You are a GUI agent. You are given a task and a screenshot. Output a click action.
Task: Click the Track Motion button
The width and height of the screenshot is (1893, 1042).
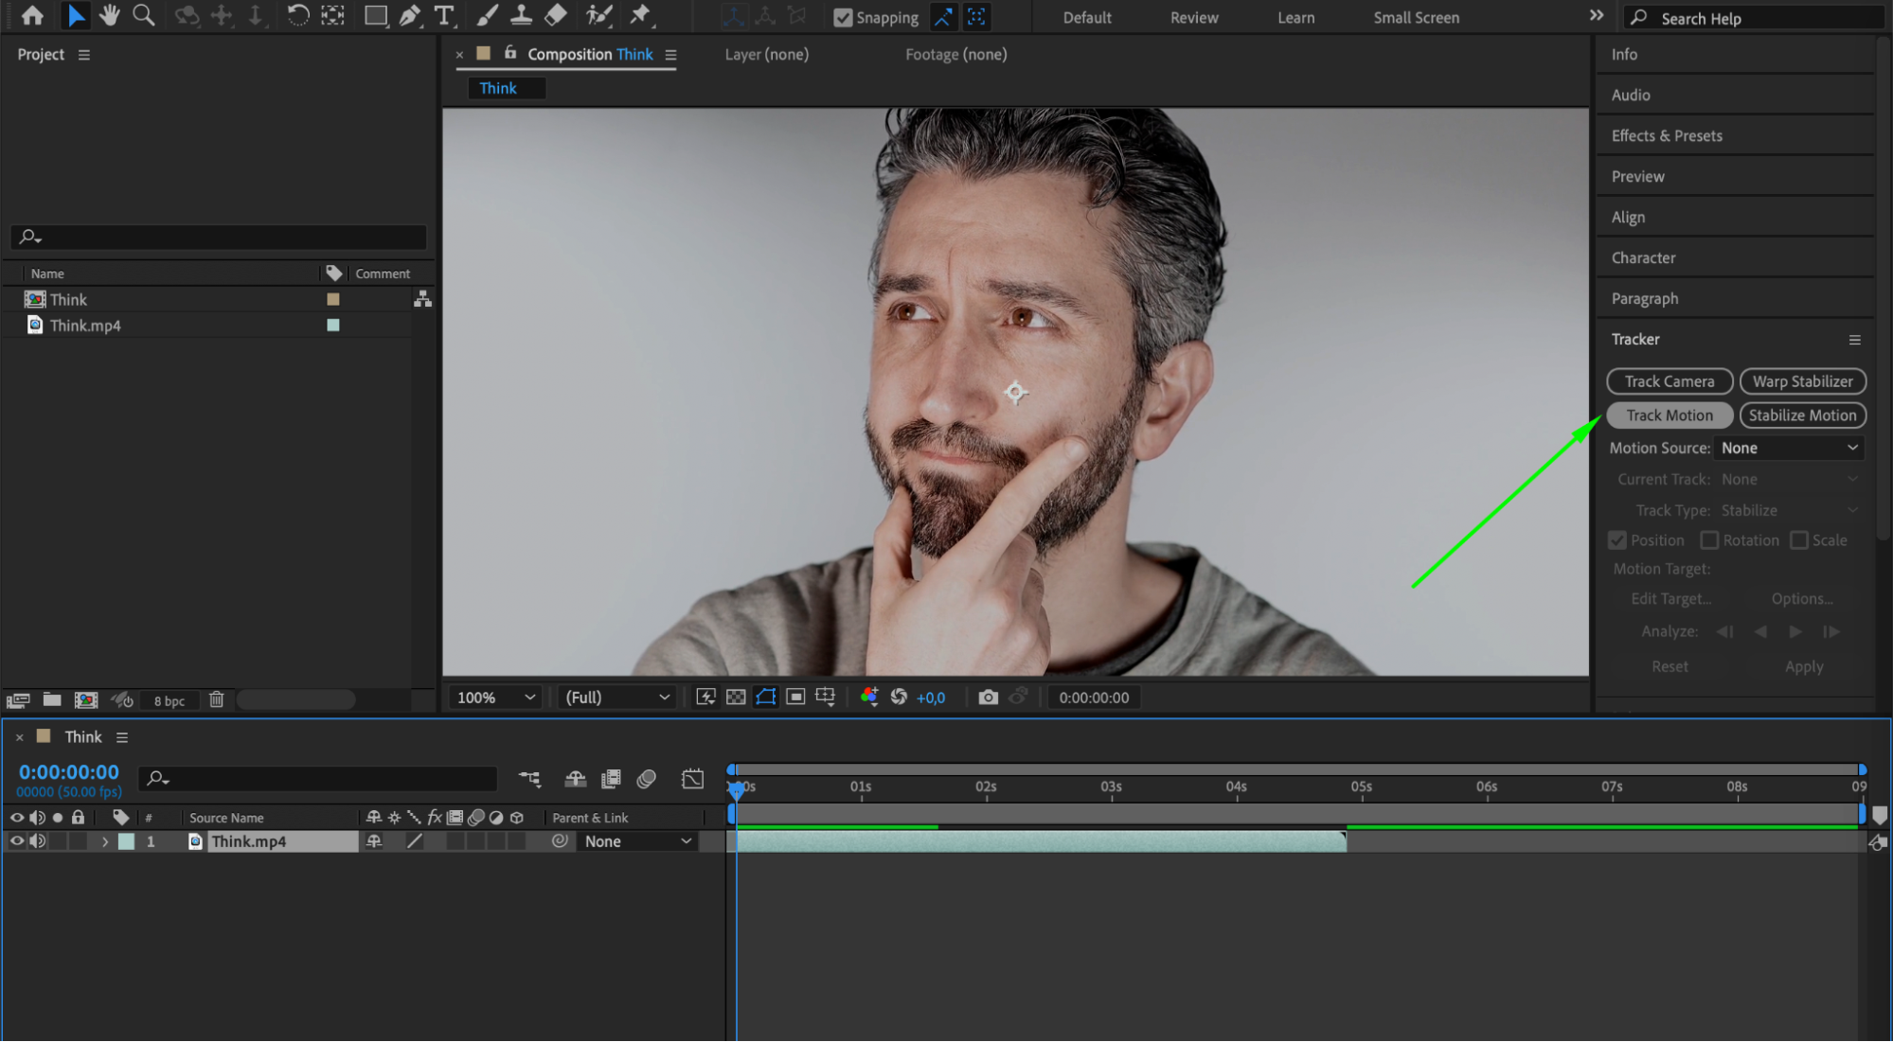pos(1669,415)
